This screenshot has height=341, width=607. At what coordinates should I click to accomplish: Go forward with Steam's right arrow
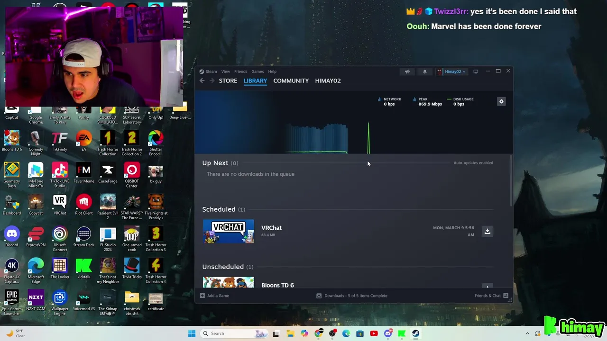(x=212, y=81)
